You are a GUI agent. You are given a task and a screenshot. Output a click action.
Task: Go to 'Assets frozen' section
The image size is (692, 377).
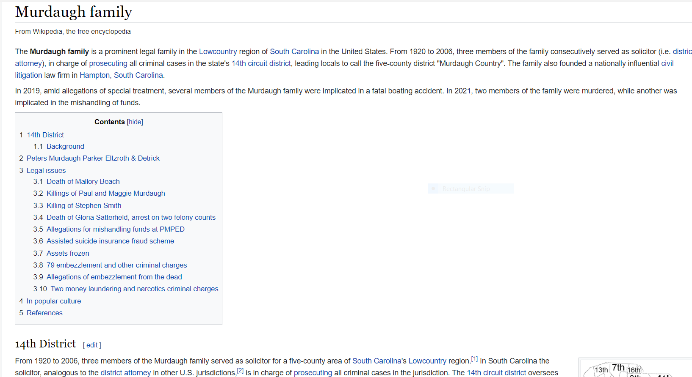[68, 253]
